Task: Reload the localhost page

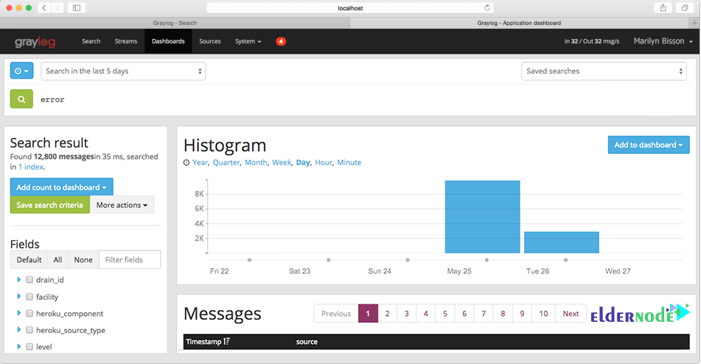Action: click(x=486, y=7)
